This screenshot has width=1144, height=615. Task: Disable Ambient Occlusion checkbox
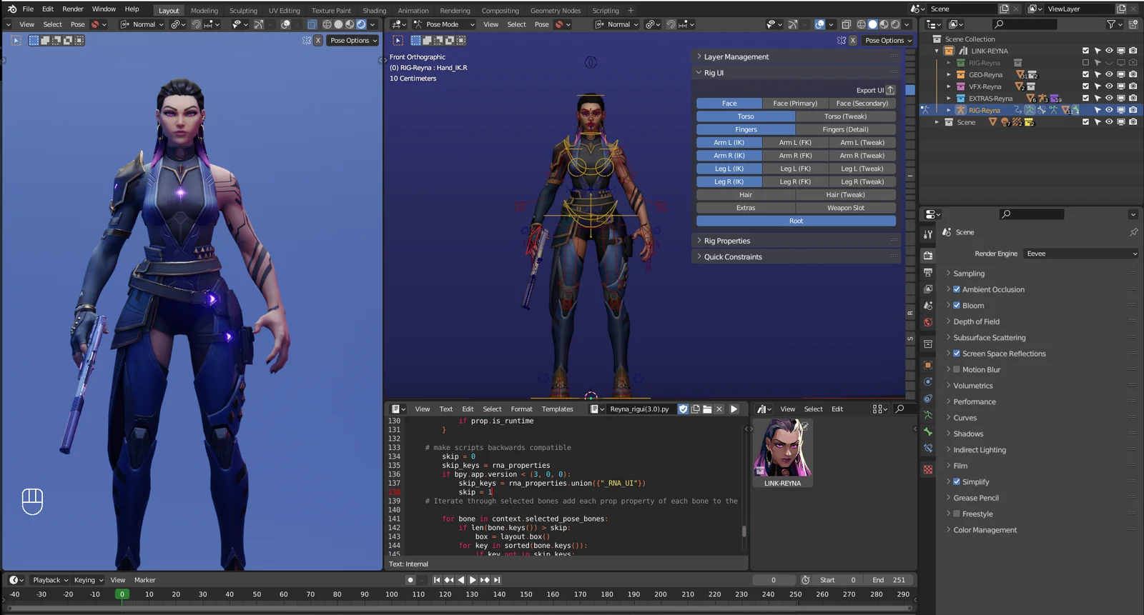pos(957,289)
